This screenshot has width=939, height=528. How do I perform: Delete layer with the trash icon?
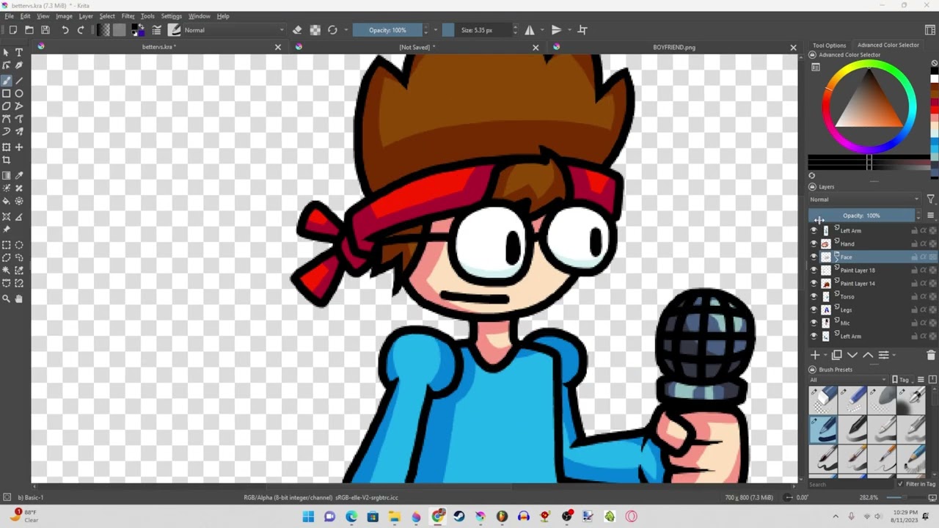[x=931, y=355]
